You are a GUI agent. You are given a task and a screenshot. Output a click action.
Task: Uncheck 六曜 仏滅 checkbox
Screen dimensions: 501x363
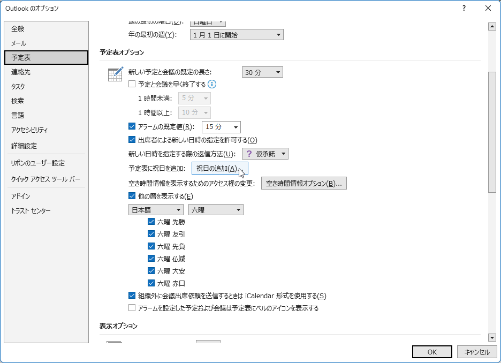151,259
